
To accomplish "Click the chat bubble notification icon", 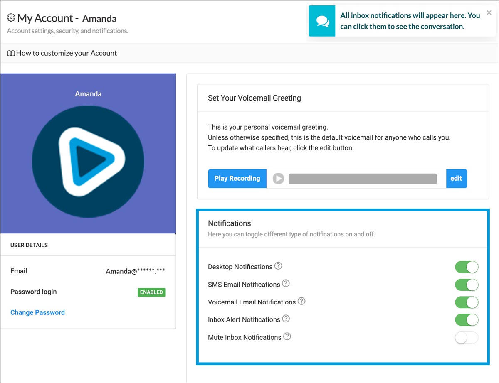I will click(322, 21).
